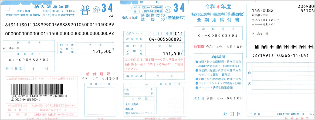Click コンビニエンスストア等(裏面記載) bullet
Viewport: 315px width, 120px height.
pos(218,83)
